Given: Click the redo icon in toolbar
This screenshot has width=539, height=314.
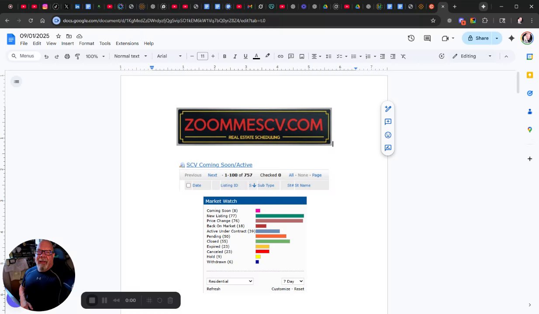Looking at the screenshot, I should tap(57, 56).
